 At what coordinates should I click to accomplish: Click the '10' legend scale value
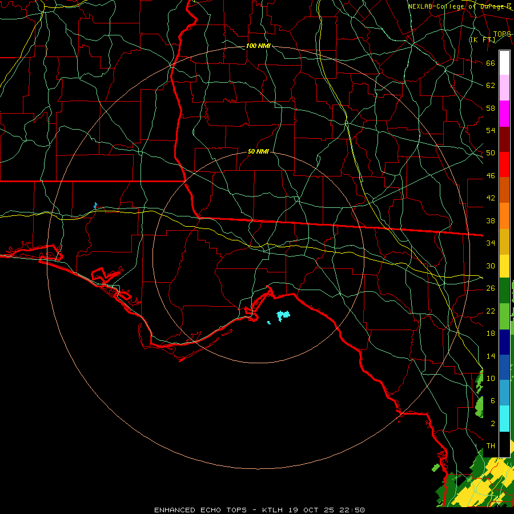(x=491, y=378)
